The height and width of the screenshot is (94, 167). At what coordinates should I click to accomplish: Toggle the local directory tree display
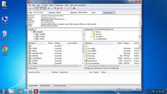click(x=39, y=8)
